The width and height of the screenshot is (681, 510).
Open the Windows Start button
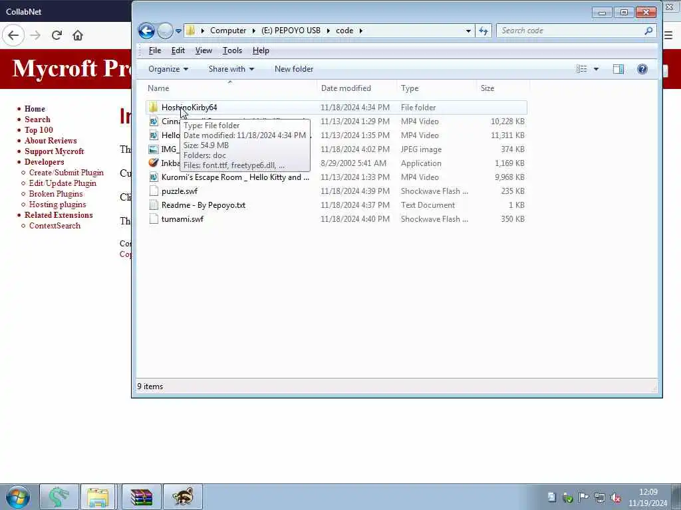[x=18, y=497]
